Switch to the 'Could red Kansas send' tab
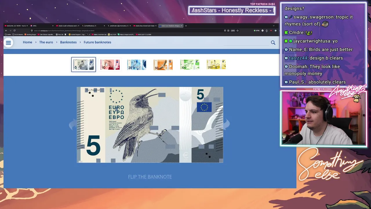Image resolution: width=371 pixels, height=209 pixels. click(67, 26)
